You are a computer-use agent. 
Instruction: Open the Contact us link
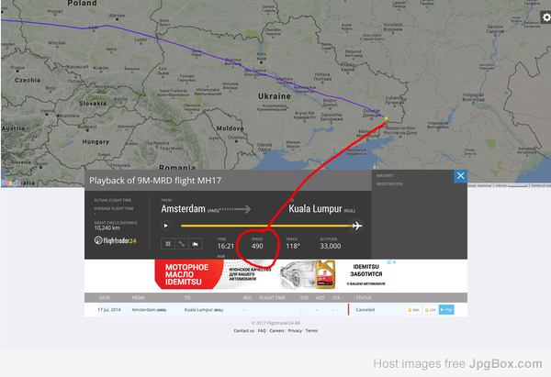tap(244, 330)
